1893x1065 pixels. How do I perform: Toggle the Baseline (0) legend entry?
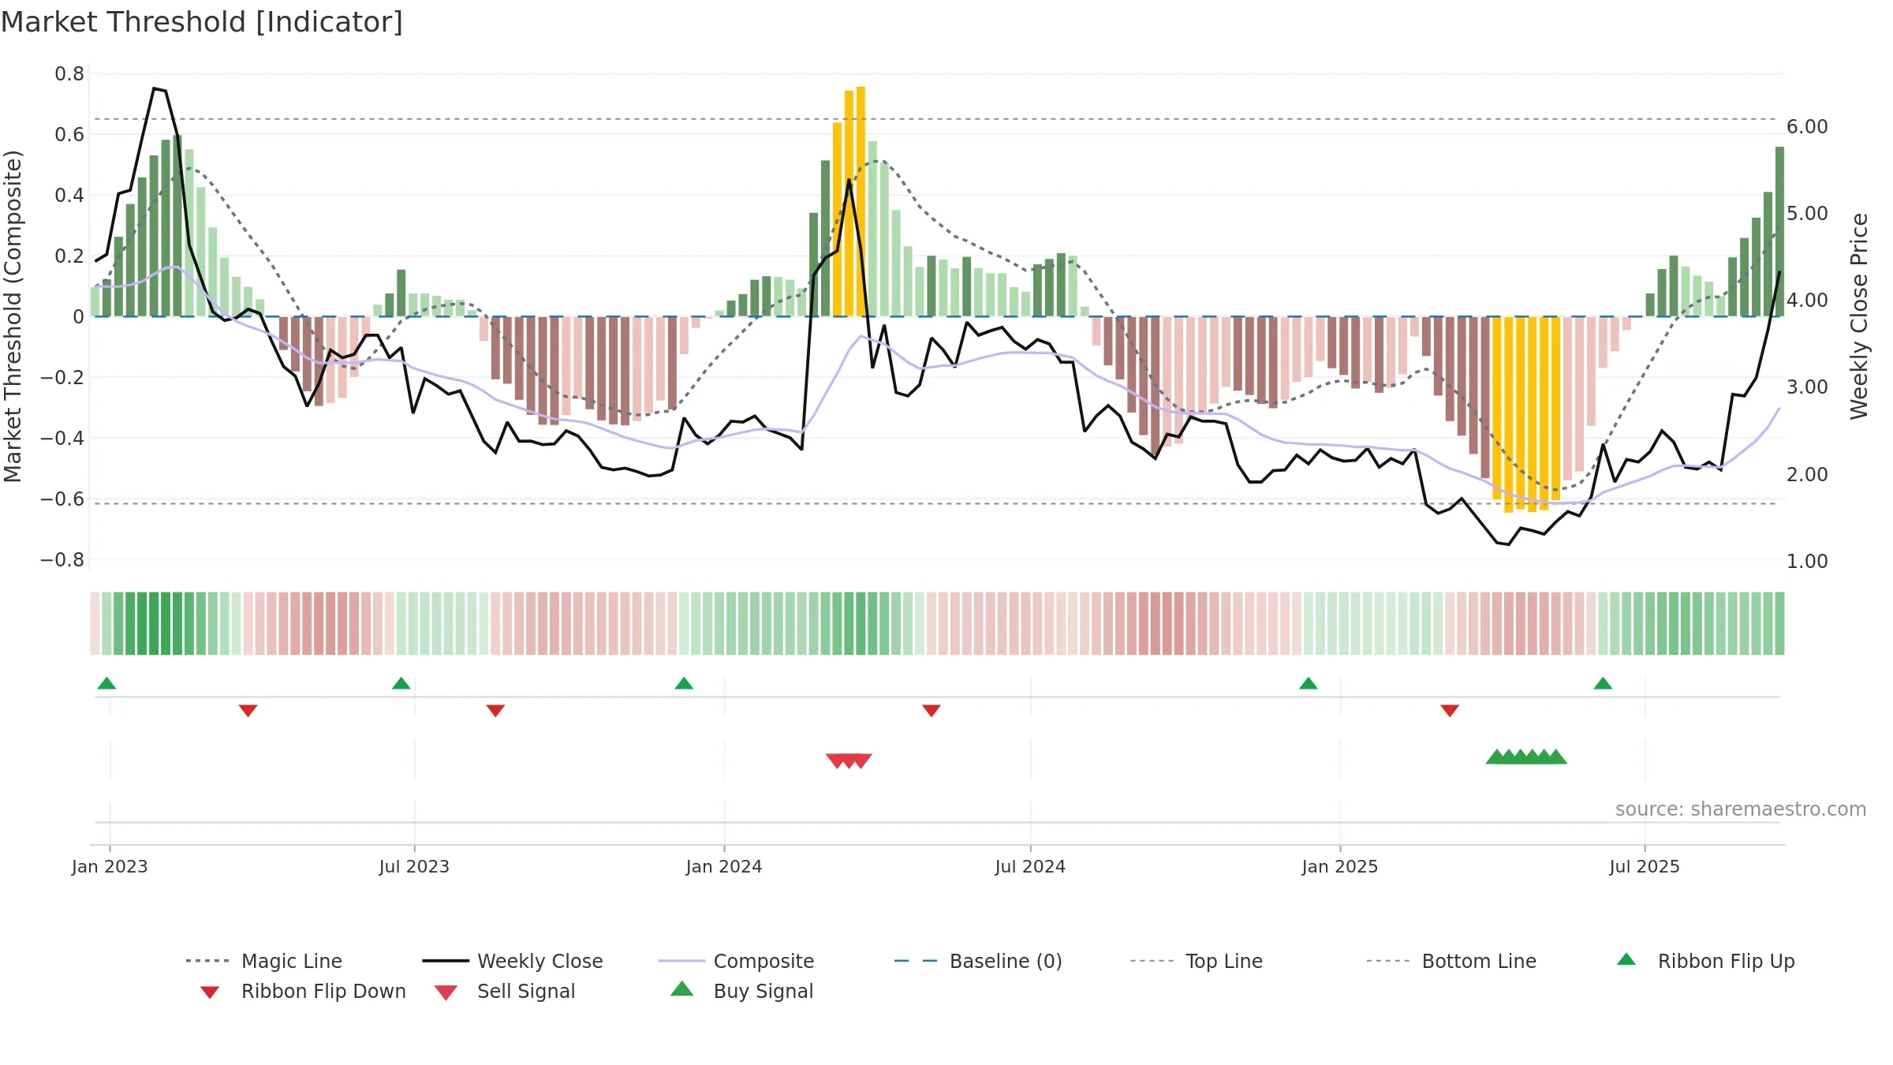pos(978,961)
